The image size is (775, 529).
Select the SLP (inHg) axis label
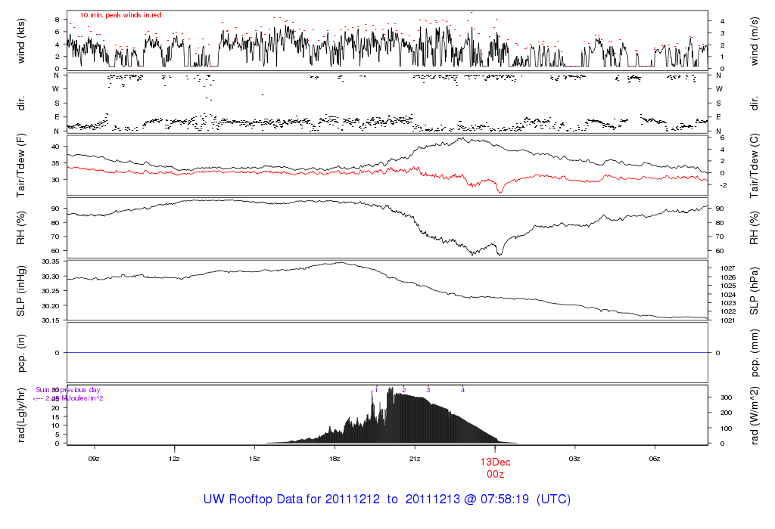21,289
